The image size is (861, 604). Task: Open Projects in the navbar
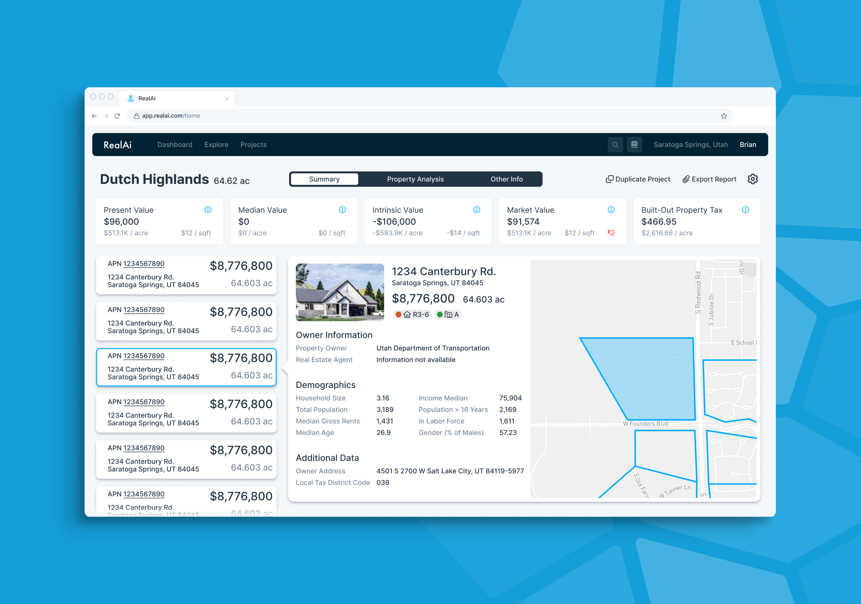(x=253, y=145)
